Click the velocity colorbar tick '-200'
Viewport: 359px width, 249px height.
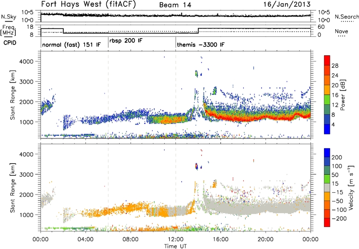339,218
